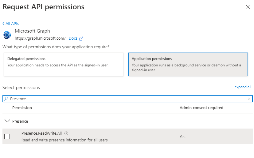Viewport: 254px width, 158px height.
Task: Clear the permission search text with the X icon
Action: [x=249, y=99]
